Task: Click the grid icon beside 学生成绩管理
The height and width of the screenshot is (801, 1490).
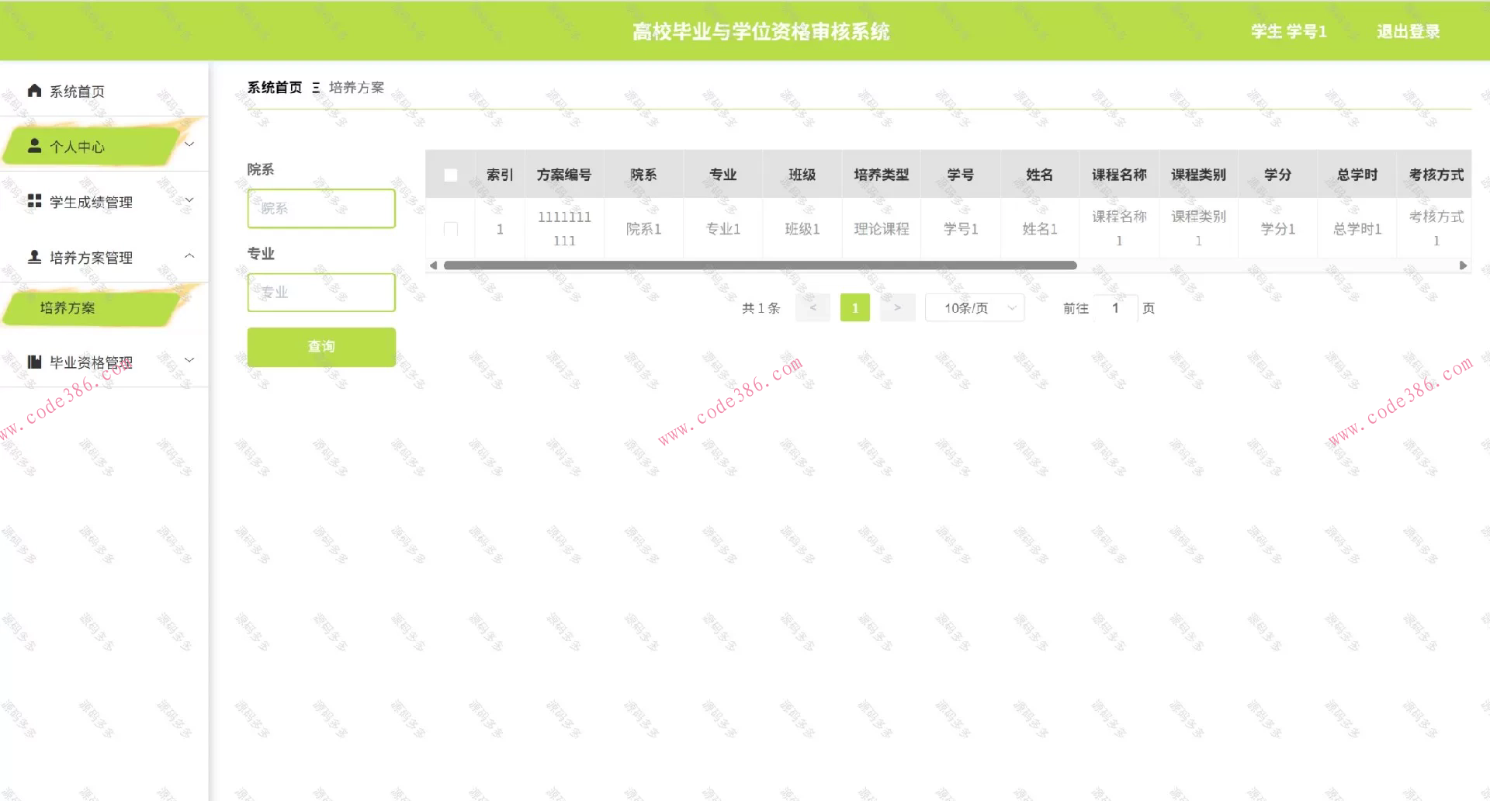Action: (33, 200)
